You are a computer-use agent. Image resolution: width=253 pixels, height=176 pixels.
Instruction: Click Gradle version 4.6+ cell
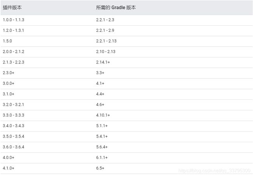100,105
